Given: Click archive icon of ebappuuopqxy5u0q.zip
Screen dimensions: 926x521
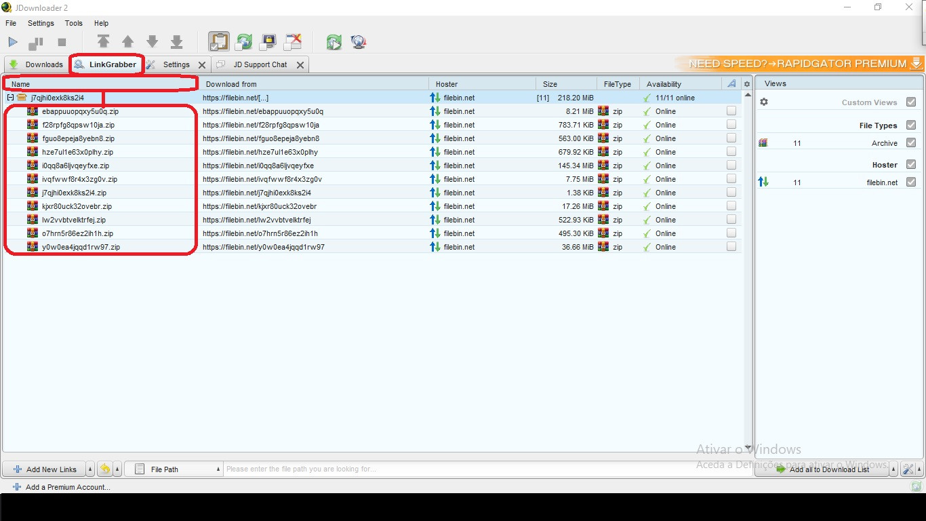Looking at the screenshot, I should pos(32,111).
